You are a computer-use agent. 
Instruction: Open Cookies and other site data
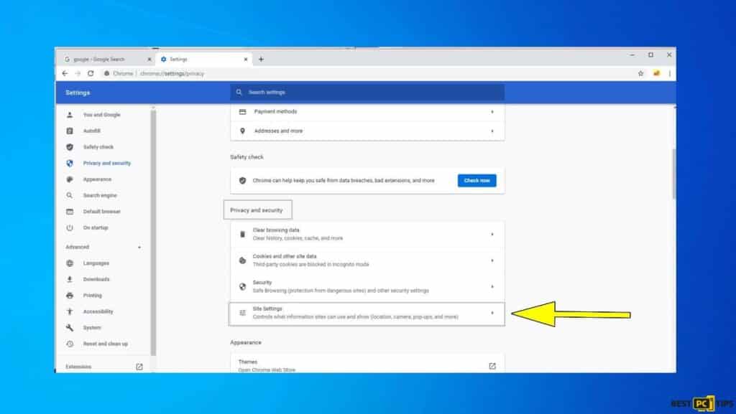[367, 260]
